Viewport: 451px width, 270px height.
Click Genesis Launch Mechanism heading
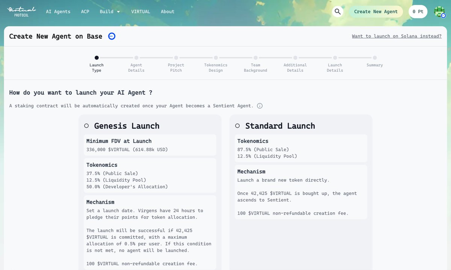pos(100,202)
